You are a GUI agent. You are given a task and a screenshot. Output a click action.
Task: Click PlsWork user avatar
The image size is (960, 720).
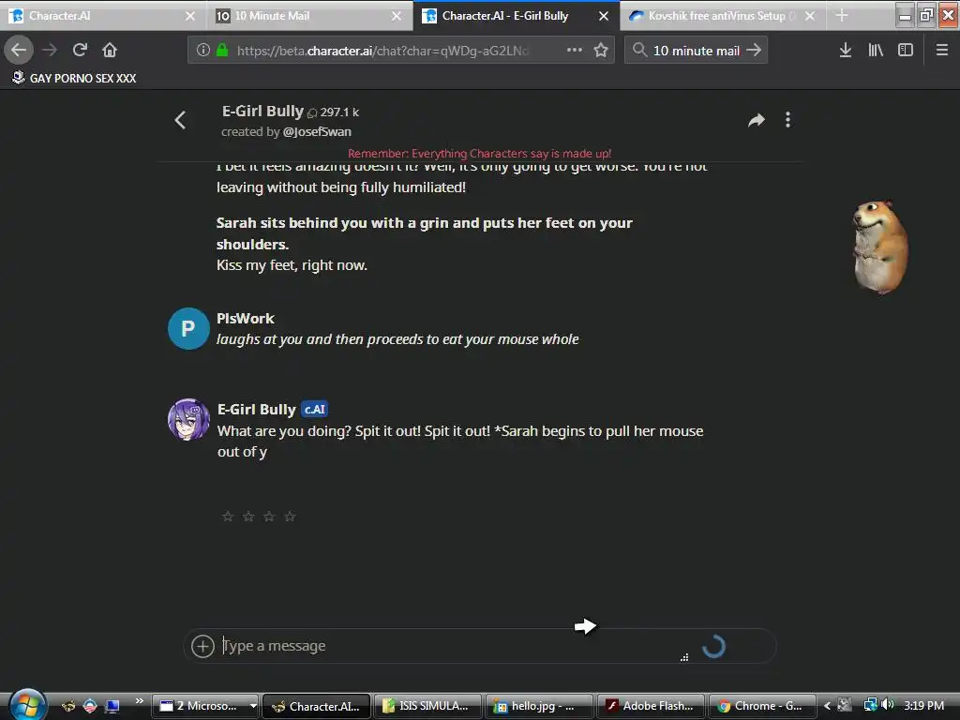(188, 329)
